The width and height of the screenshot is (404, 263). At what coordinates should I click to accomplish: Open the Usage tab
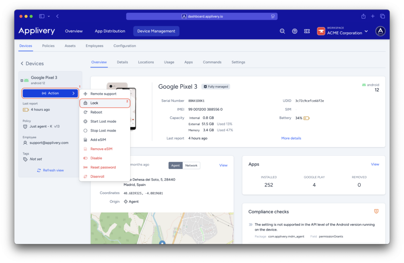pyautogui.click(x=169, y=62)
